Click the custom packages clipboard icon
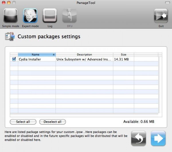The height and width of the screenshot is (152, 172). [10, 37]
